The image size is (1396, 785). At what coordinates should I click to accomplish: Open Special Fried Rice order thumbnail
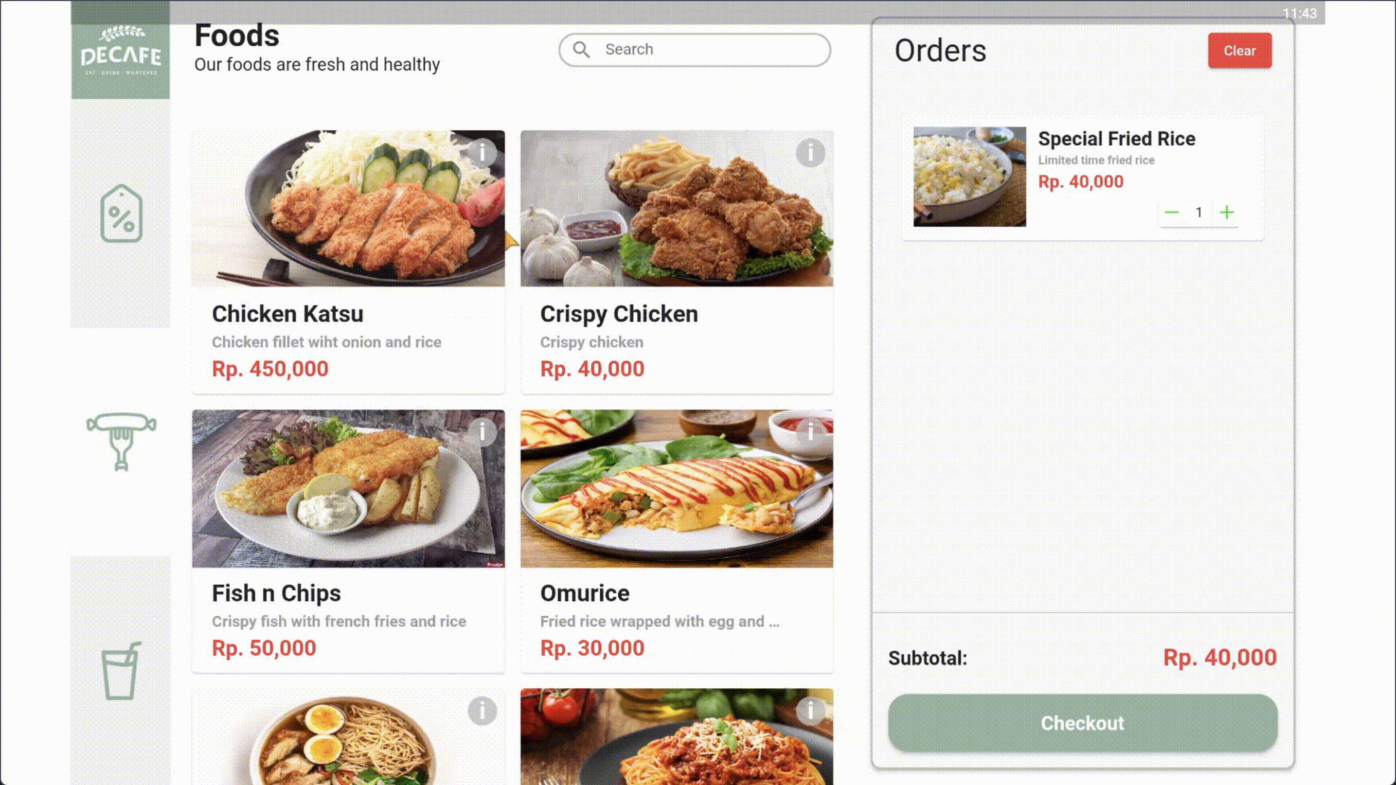(969, 176)
